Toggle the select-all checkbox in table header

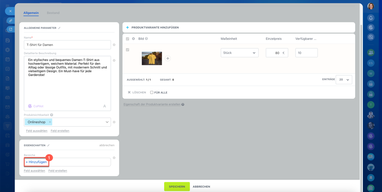tap(128, 39)
